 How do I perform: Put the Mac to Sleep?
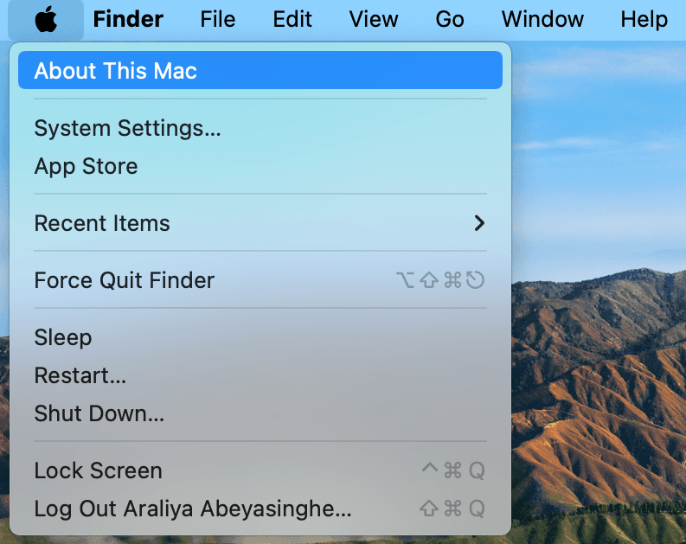62,337
